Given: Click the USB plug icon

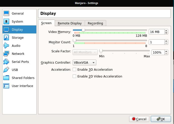Looking at the screenshot, I should tap(6, 70).
